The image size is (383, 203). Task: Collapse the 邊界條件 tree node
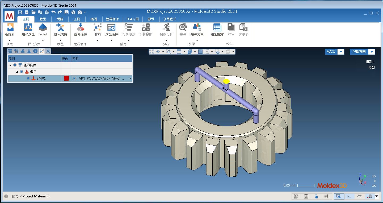(x=10, y=65)
